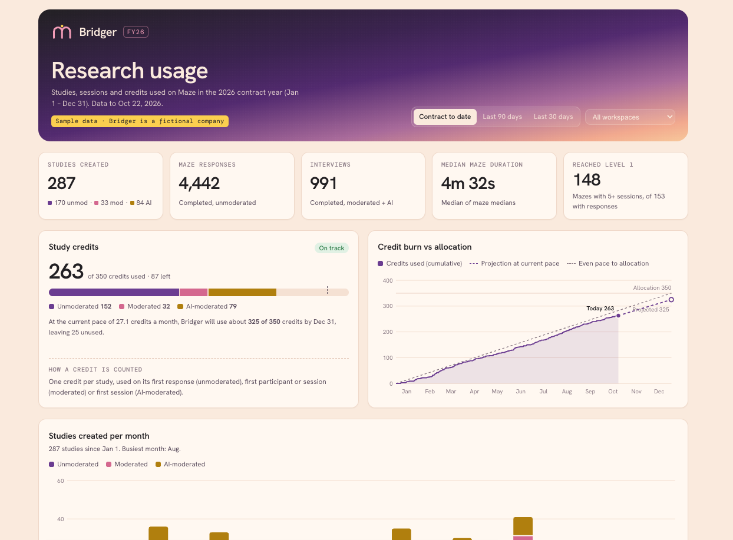Click the Oct label on the chart axis

pos(613,392)
